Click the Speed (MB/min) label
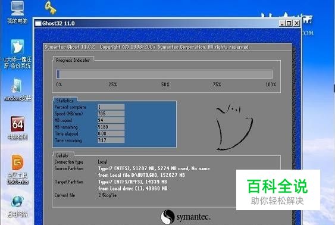 pyautogui.click(x=68, y=114)
